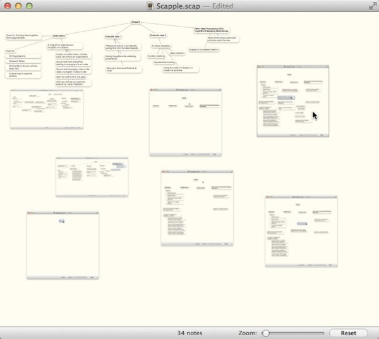
Task: Select the 'A place to collect notes, pictures' note
Action: click(73, 56)
